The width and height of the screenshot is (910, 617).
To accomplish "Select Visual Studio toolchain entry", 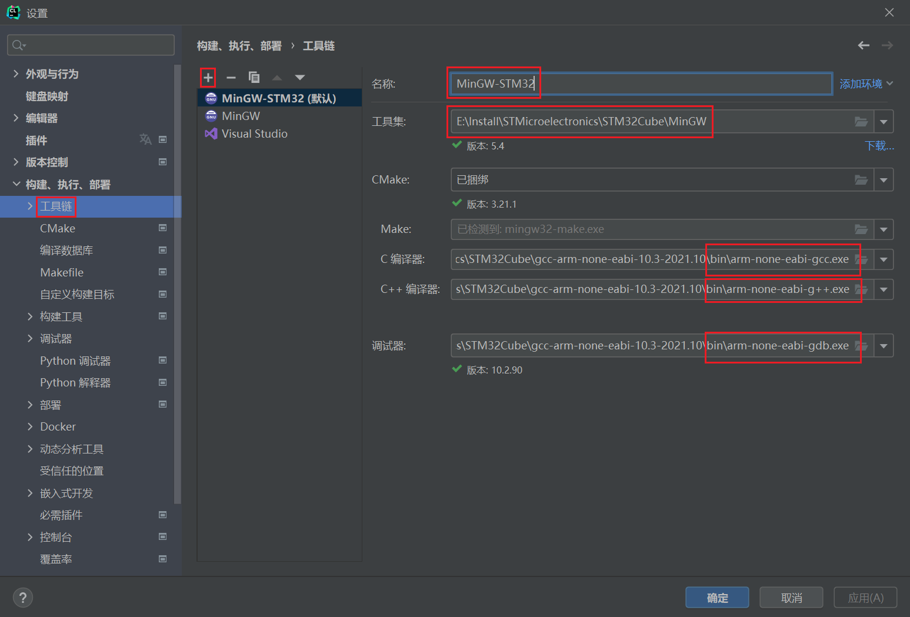I will coord(279,134).
